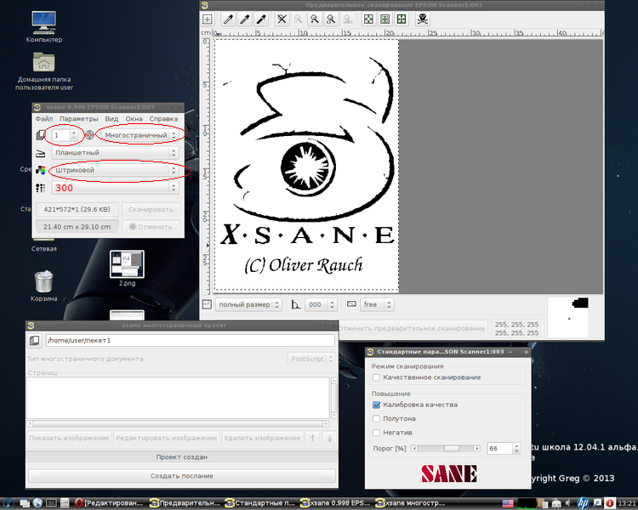Click the cm unit button on ruler
638x510 pixels.
tap(206, 32)
